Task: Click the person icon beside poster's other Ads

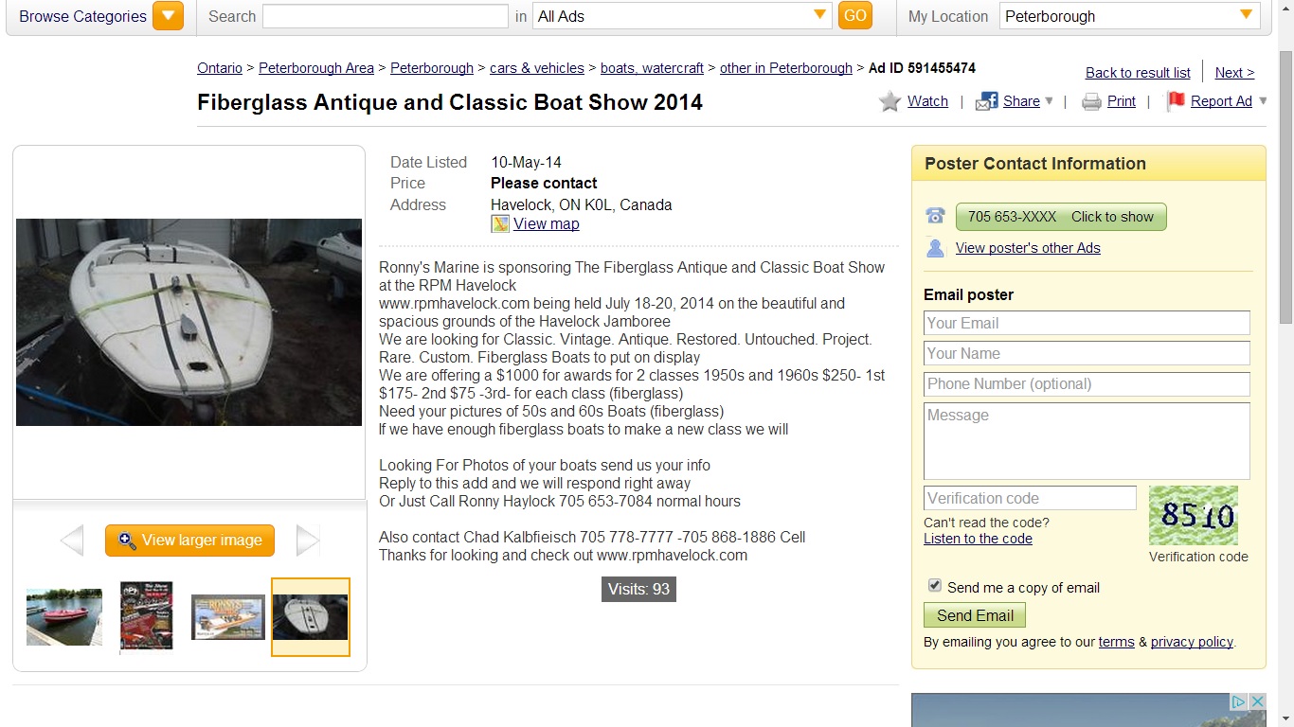Action: [935, 248]
